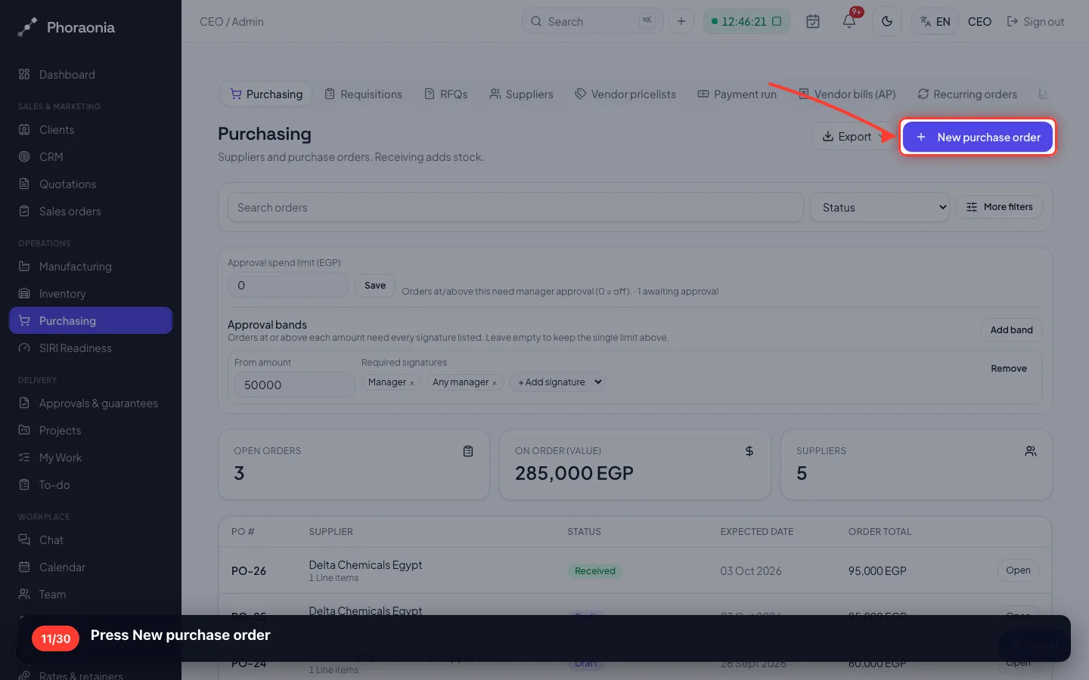Switch to the Payment run tab
1089x680 pixels.
click(737, 94)
